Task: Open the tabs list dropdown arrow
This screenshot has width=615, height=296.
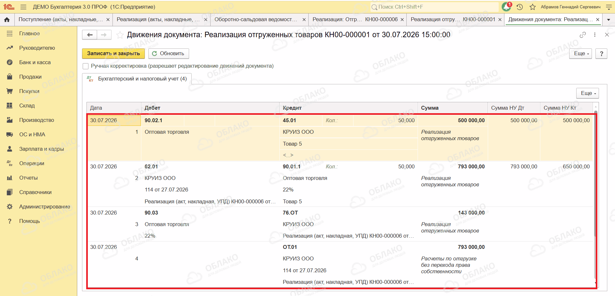Action: click(609, 20)
